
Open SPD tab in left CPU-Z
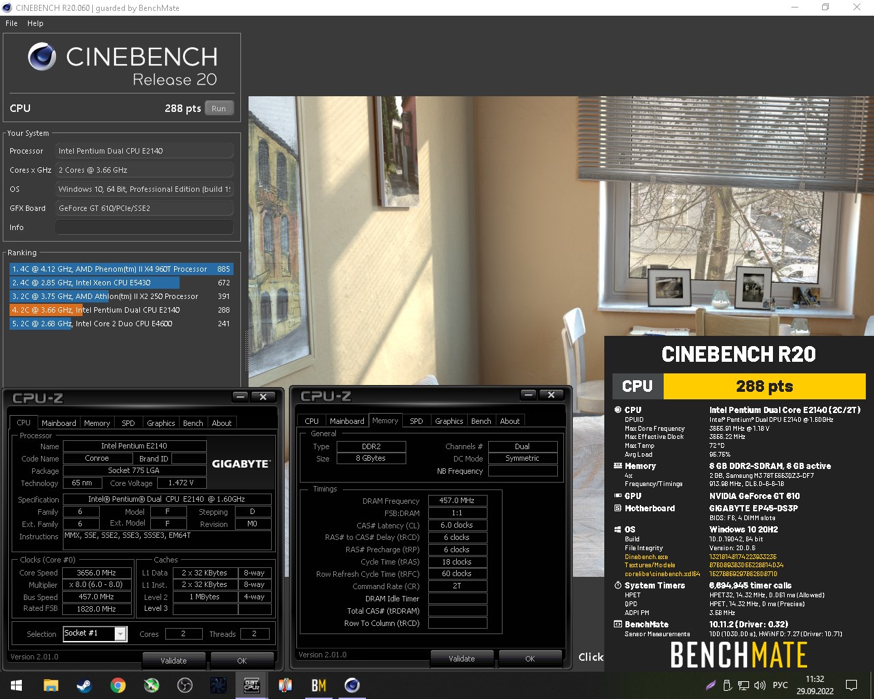(x=128, y=423)
